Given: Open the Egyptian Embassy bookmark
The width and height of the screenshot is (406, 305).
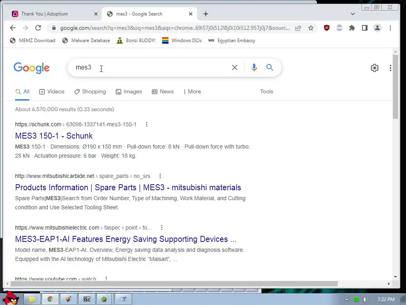Looking at the screenshot, I should click(x=232, y=41).
